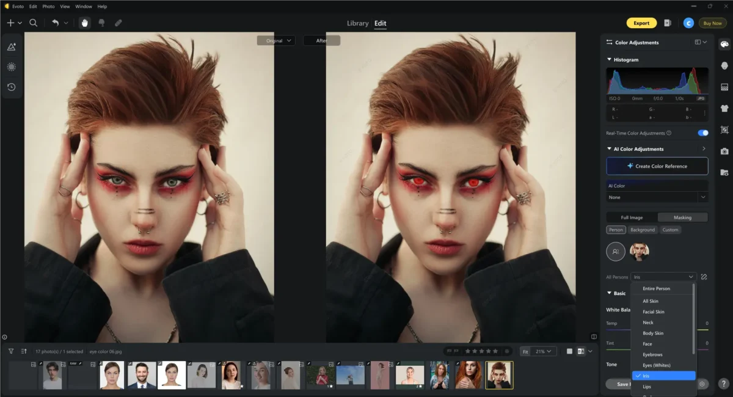Click the filter funnel icon in filmstrip bar
The width and height of the screenshot is (733, 397).
coord(11,351)
